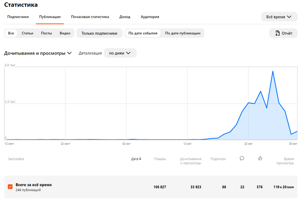
Task: Select the Все filter option
Action: click(11, 33)
